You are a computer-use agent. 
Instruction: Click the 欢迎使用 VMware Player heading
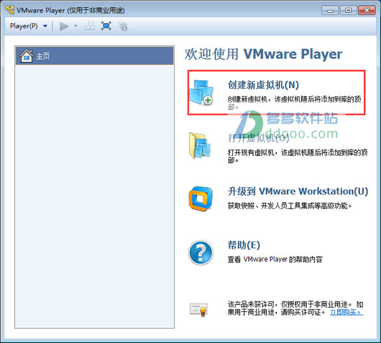coord(263,54)
